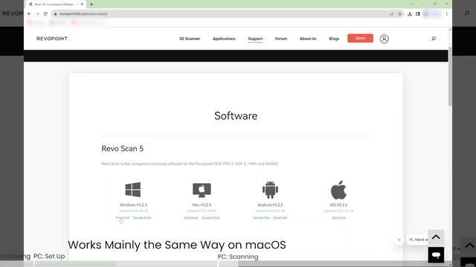Go back using browser back arrow

(30, 13)
